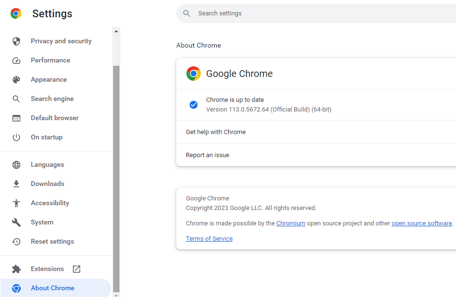Open Get help with Chrome
This screenshot has height=297, width=456.
tap(316, 132)
